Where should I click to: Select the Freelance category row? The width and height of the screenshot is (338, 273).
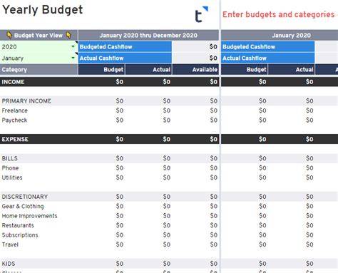tap(14, 110)
